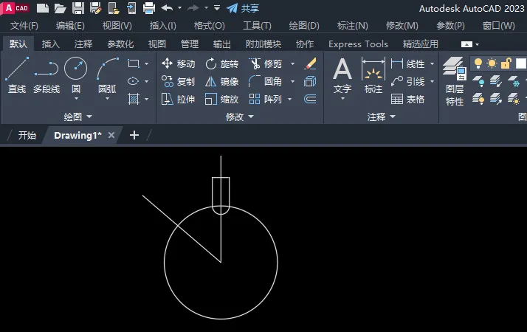The image size is (527, 332).
Task: Click the Plot (print) icon
Action: pyautogui.click(x=149, y=8)
